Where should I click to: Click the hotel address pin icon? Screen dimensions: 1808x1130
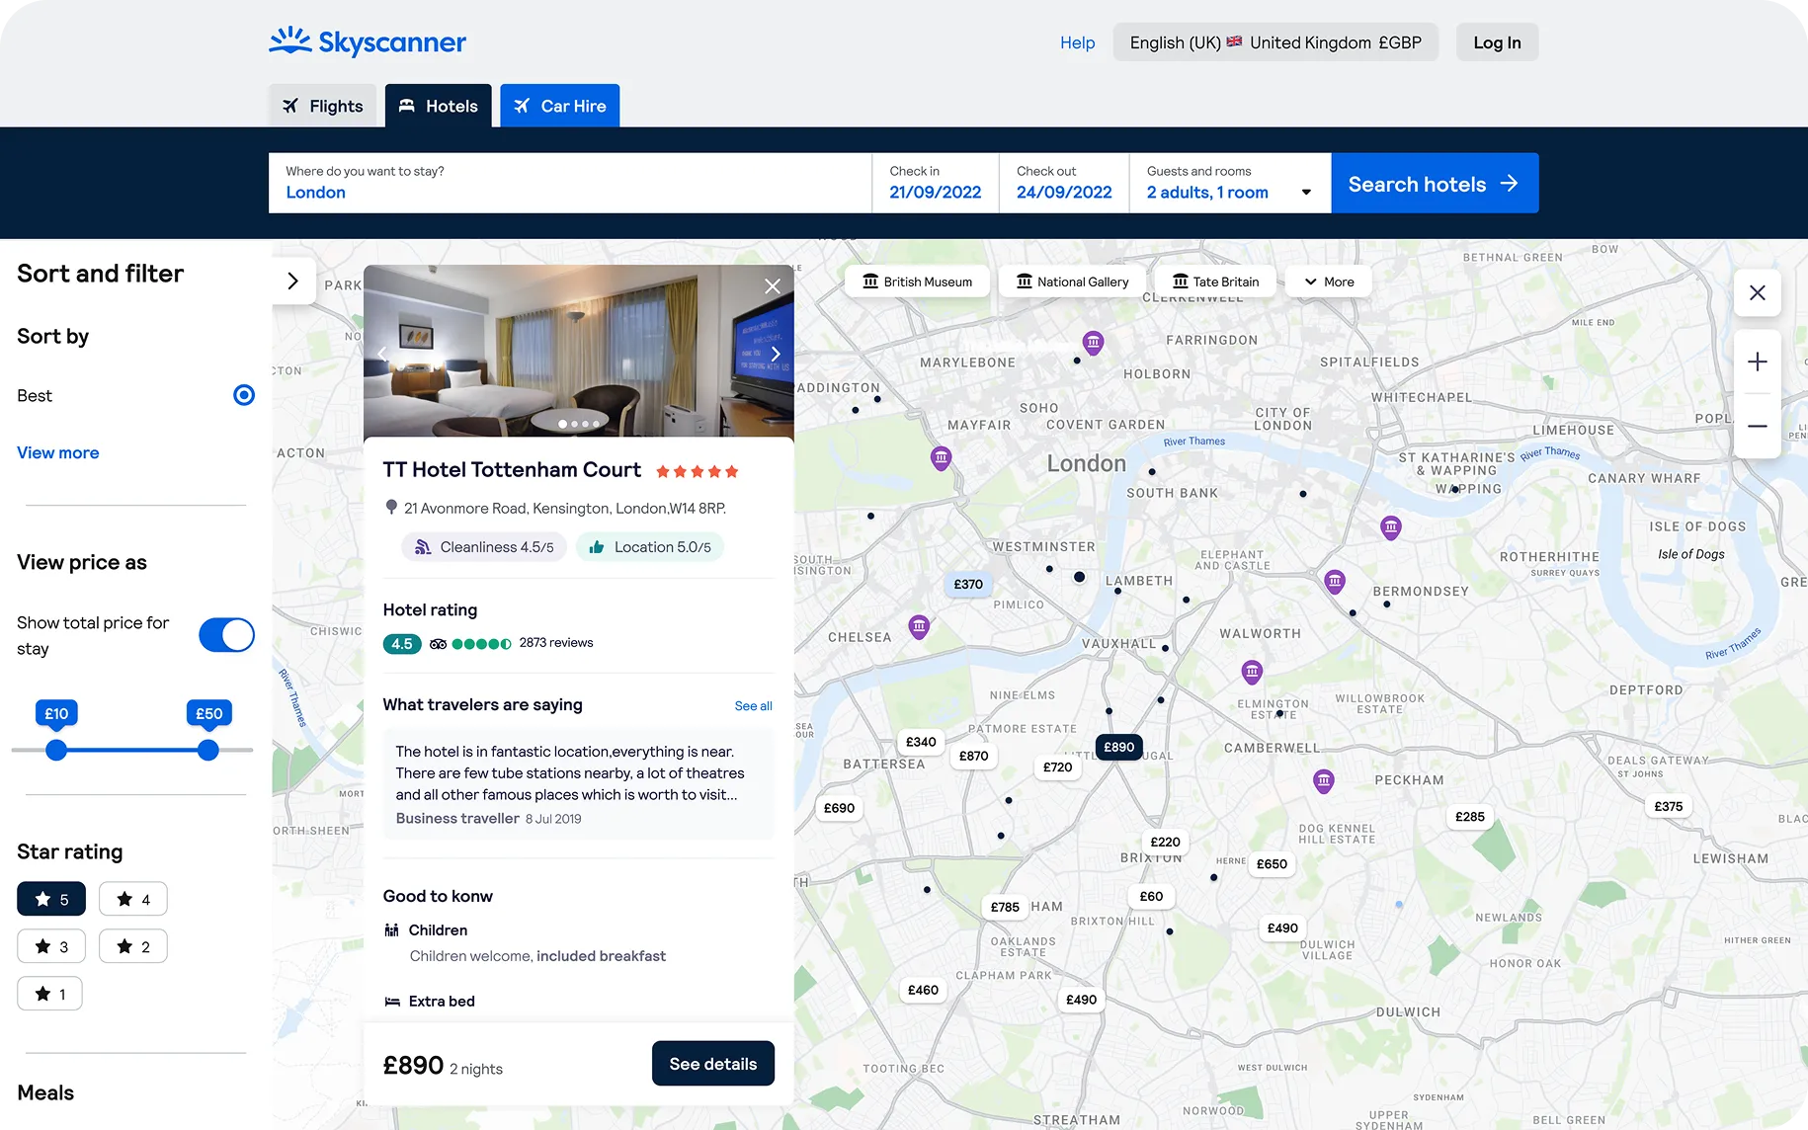tap(391, 508)
